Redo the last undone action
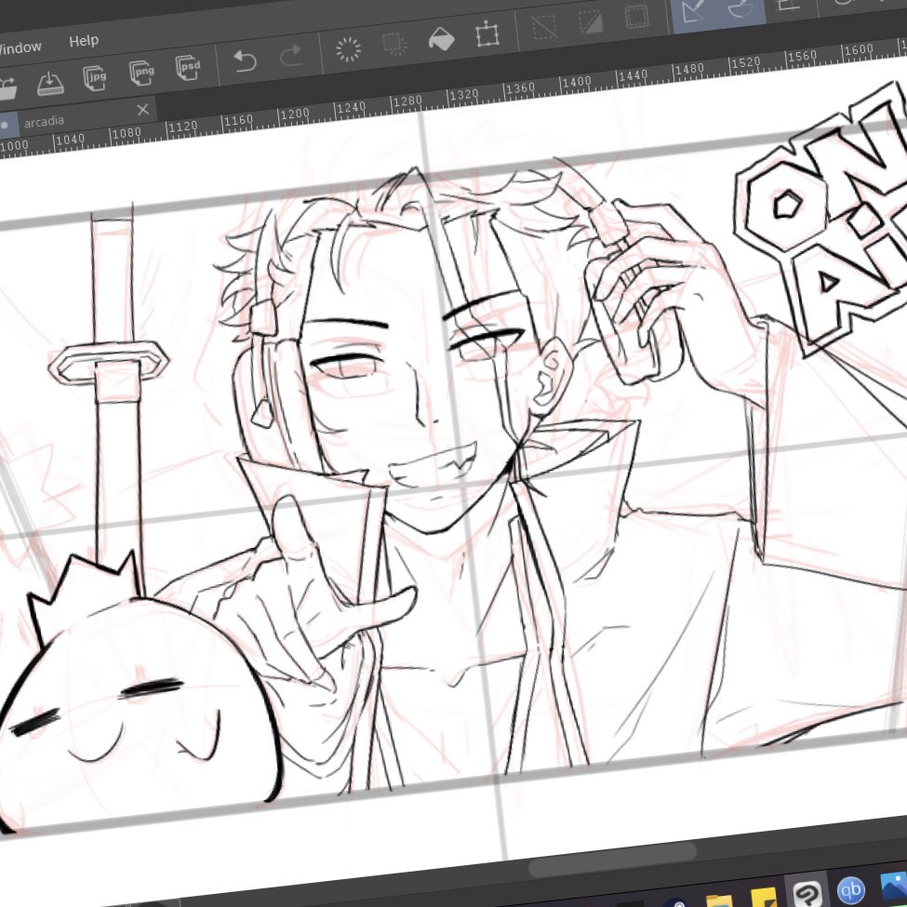This screenshot has height=907, width=907. click(291, 56)
